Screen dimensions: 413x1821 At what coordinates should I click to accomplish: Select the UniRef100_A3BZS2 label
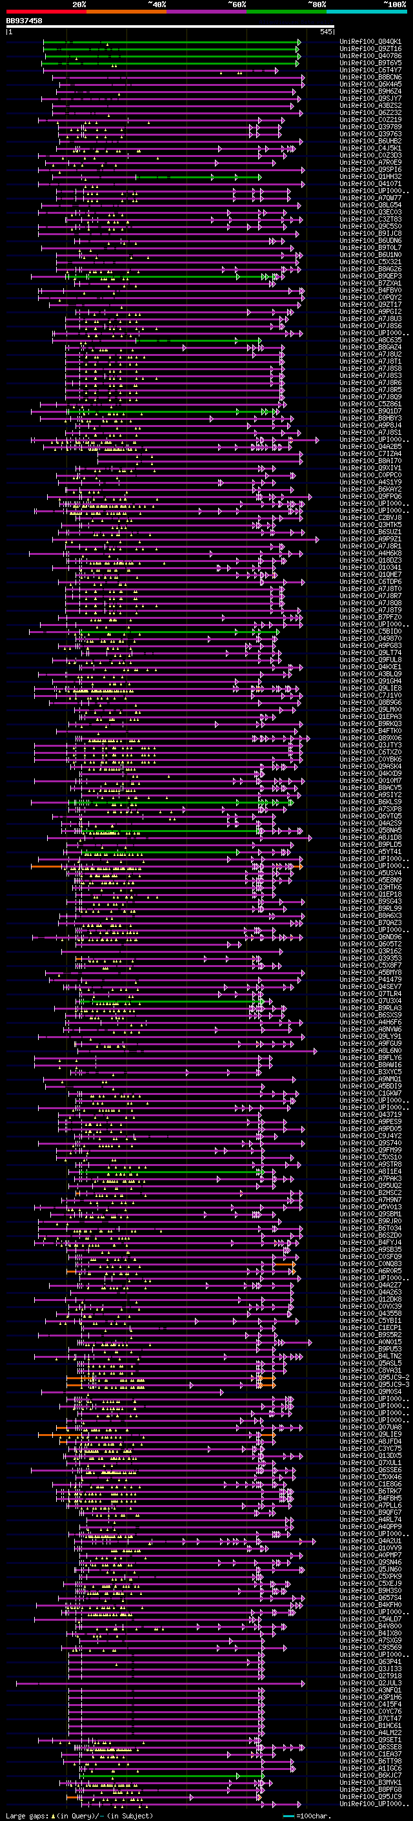[370, 105]
